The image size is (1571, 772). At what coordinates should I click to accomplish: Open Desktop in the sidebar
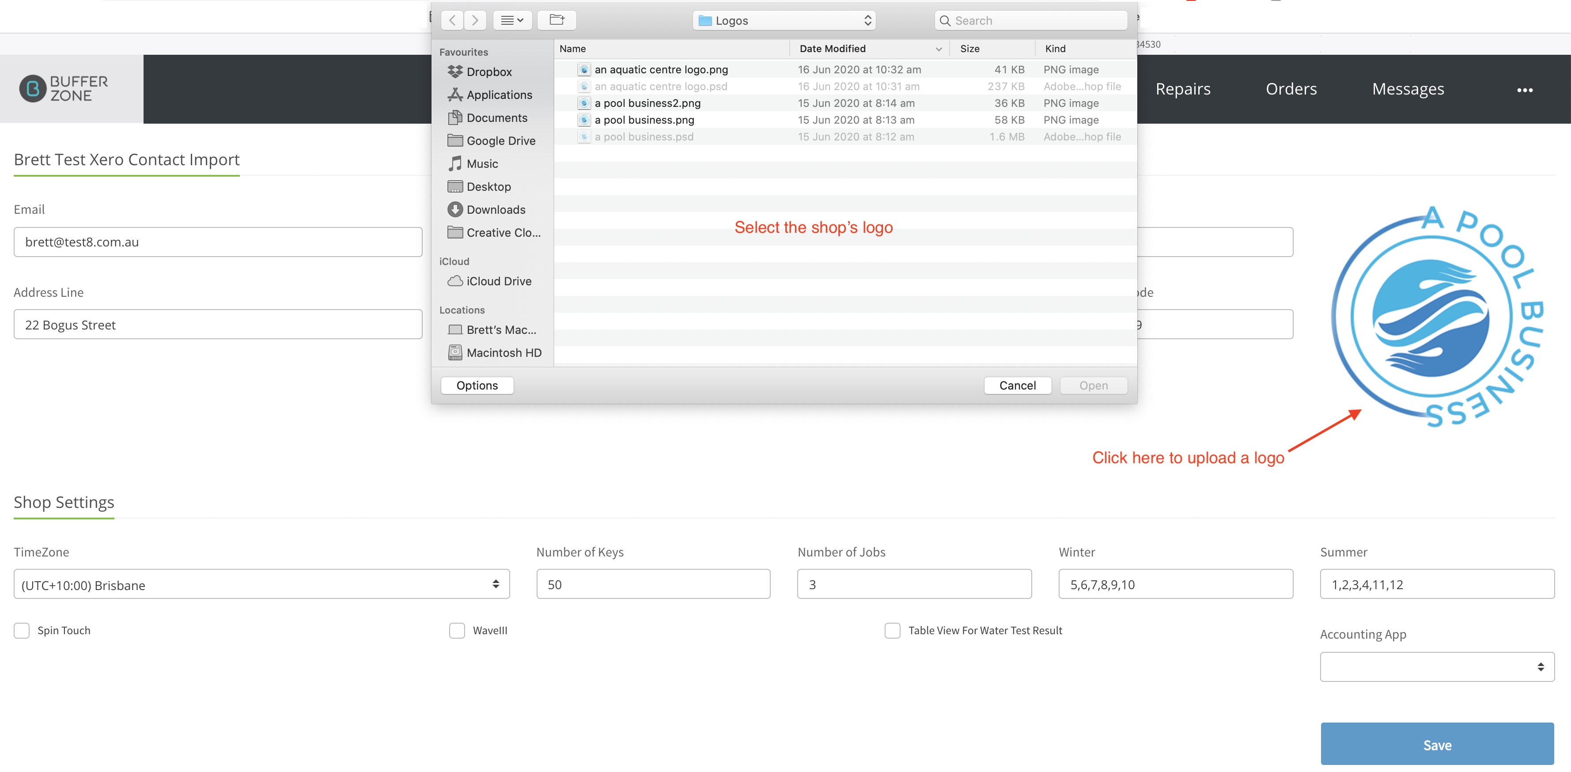click(x=479, y=187)
